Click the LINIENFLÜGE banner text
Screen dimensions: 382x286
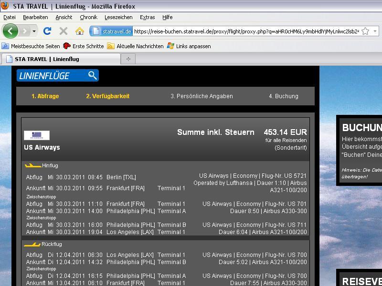point(44,76)
